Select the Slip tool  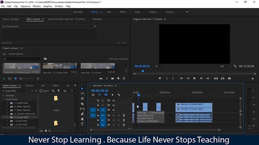(82, 109)
